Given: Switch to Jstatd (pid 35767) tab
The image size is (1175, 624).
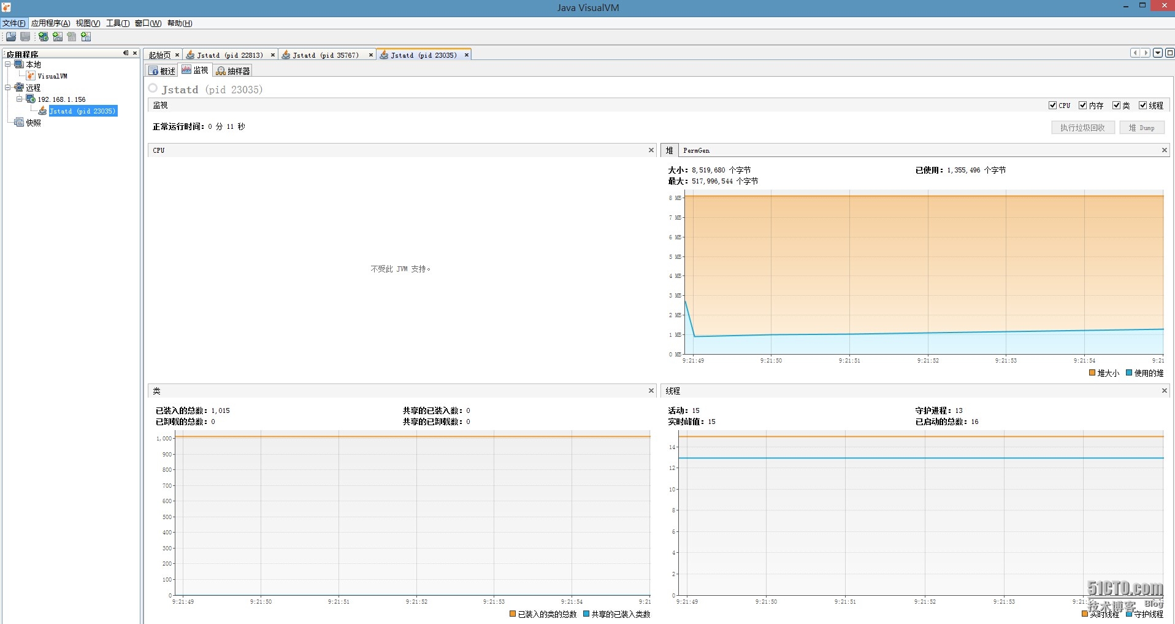Looking at the screenshot, I should (326, 55).
